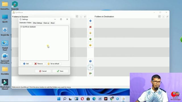Screen dimensions: 182x102
Task: Open the Filmora desktop shortcut icon
Action: (5, 84)
